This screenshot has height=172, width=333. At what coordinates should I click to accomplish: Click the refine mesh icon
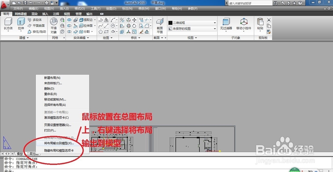click(62, 32)
